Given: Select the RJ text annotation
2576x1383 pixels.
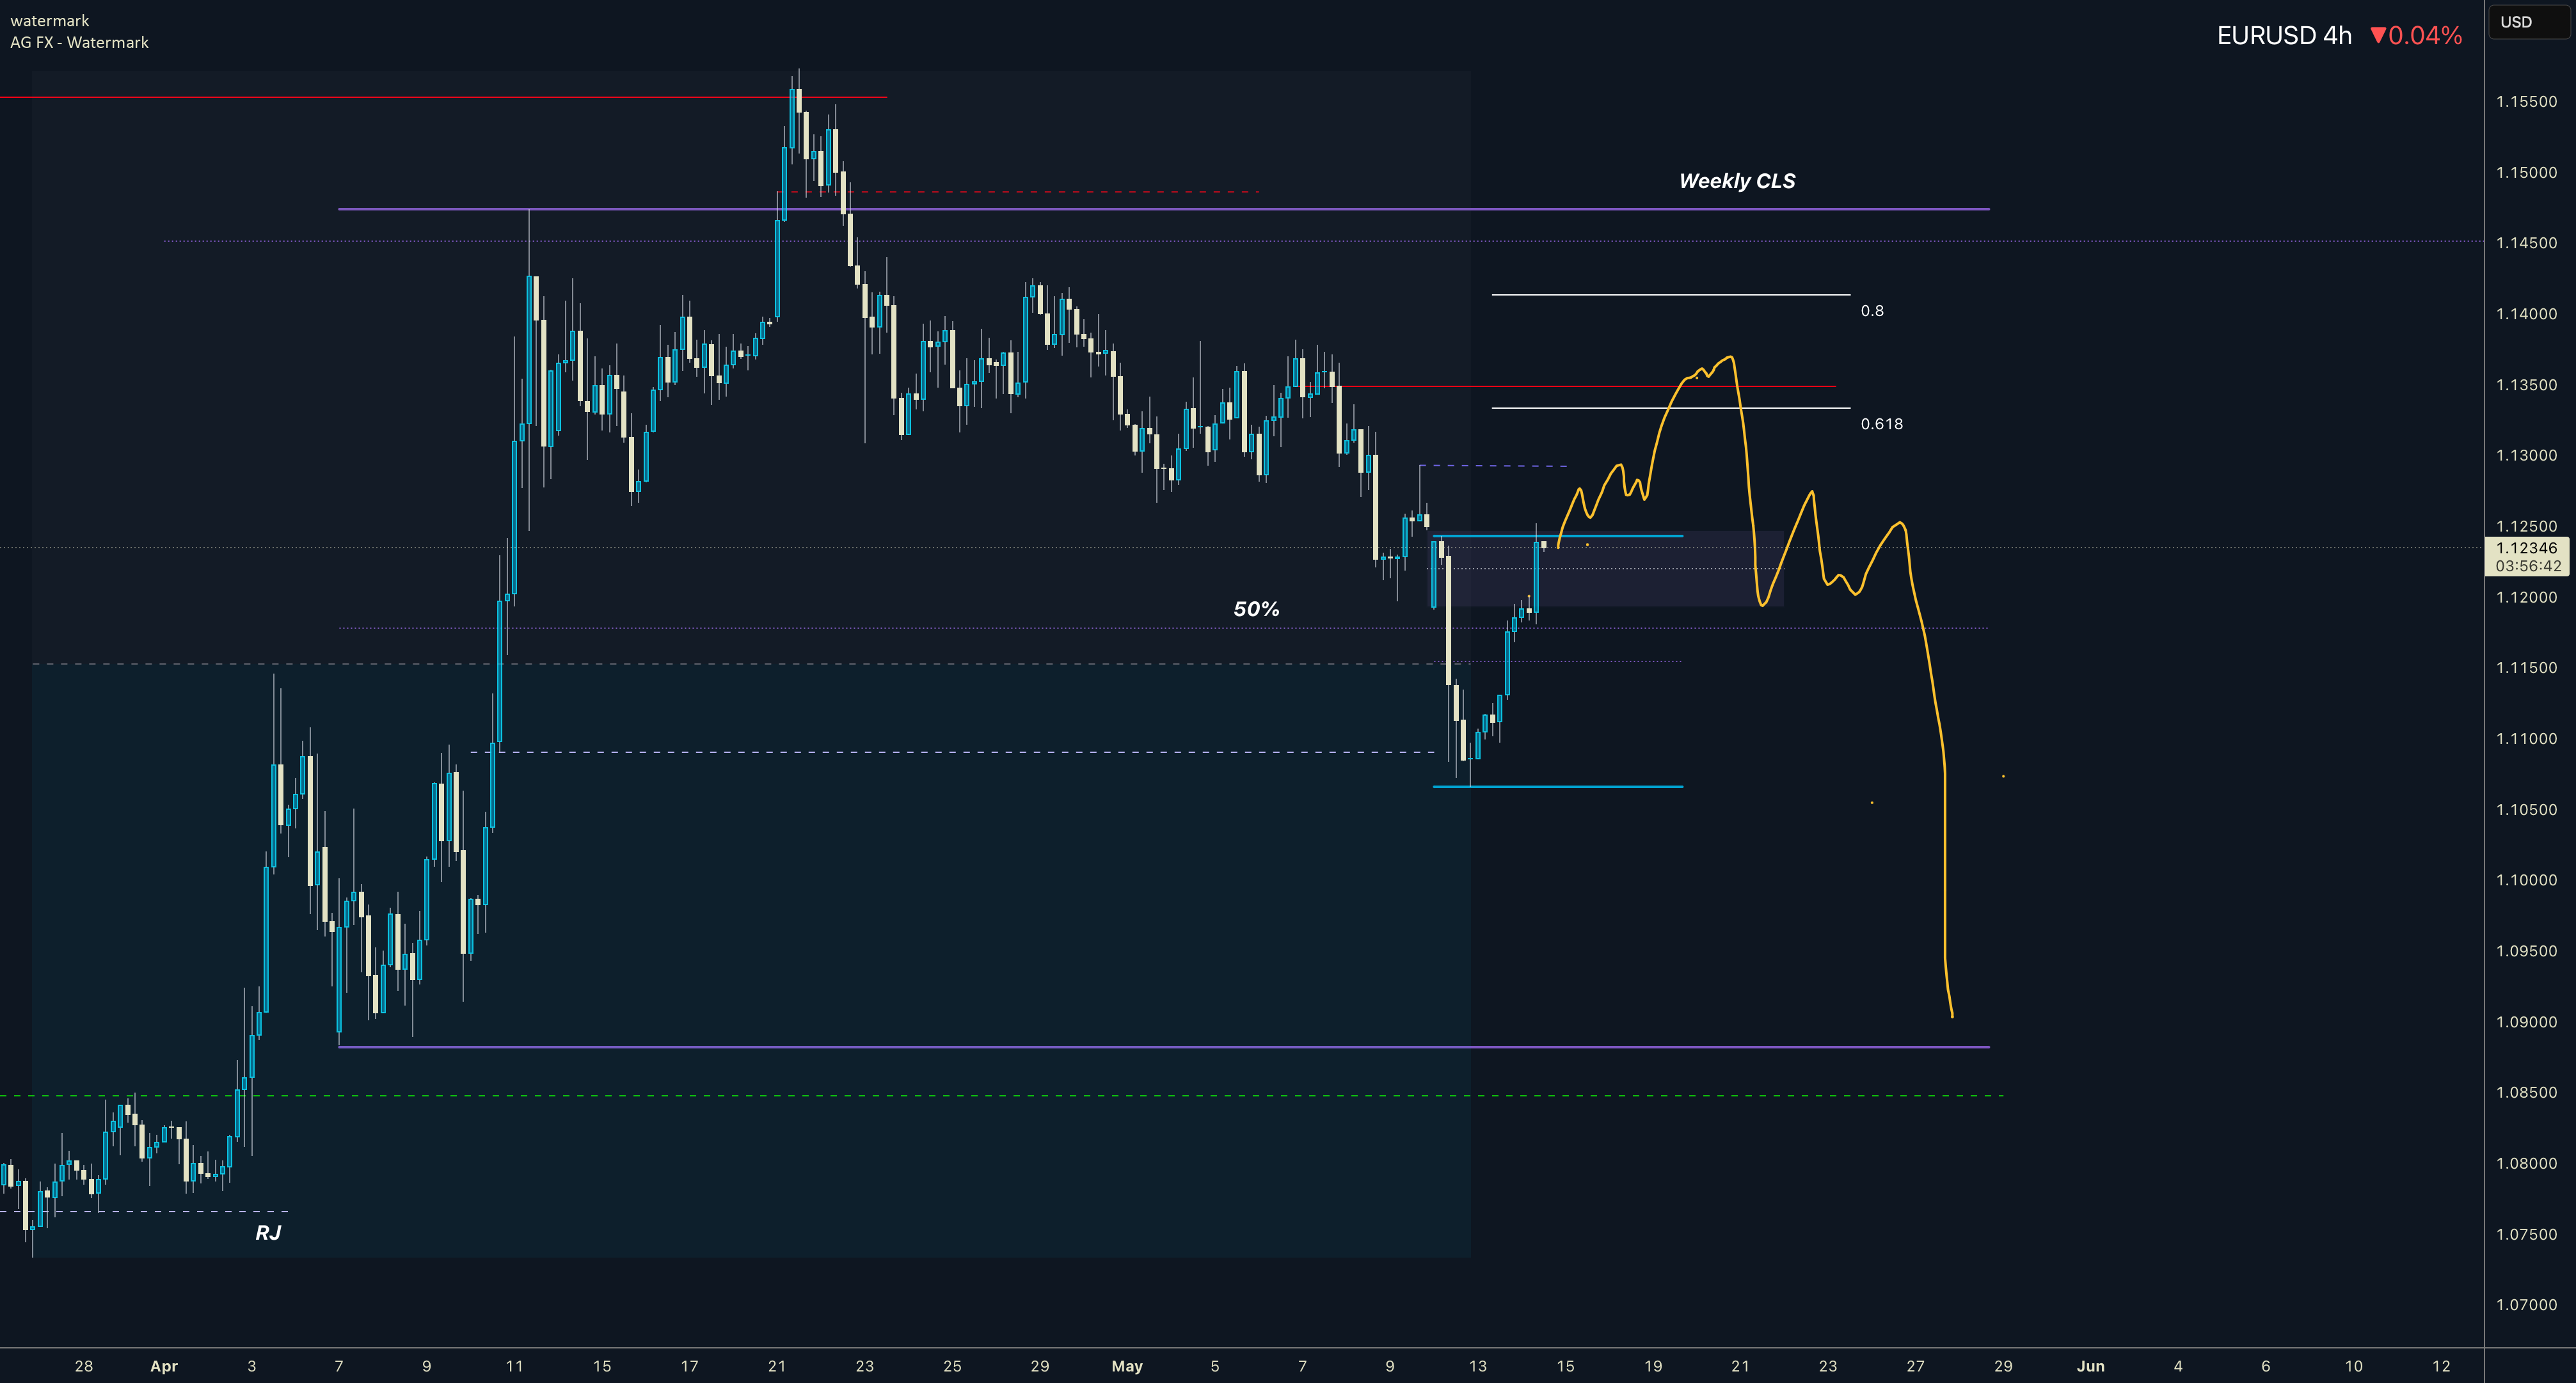Looking at the screenshot, I should tap(268, 1232).
